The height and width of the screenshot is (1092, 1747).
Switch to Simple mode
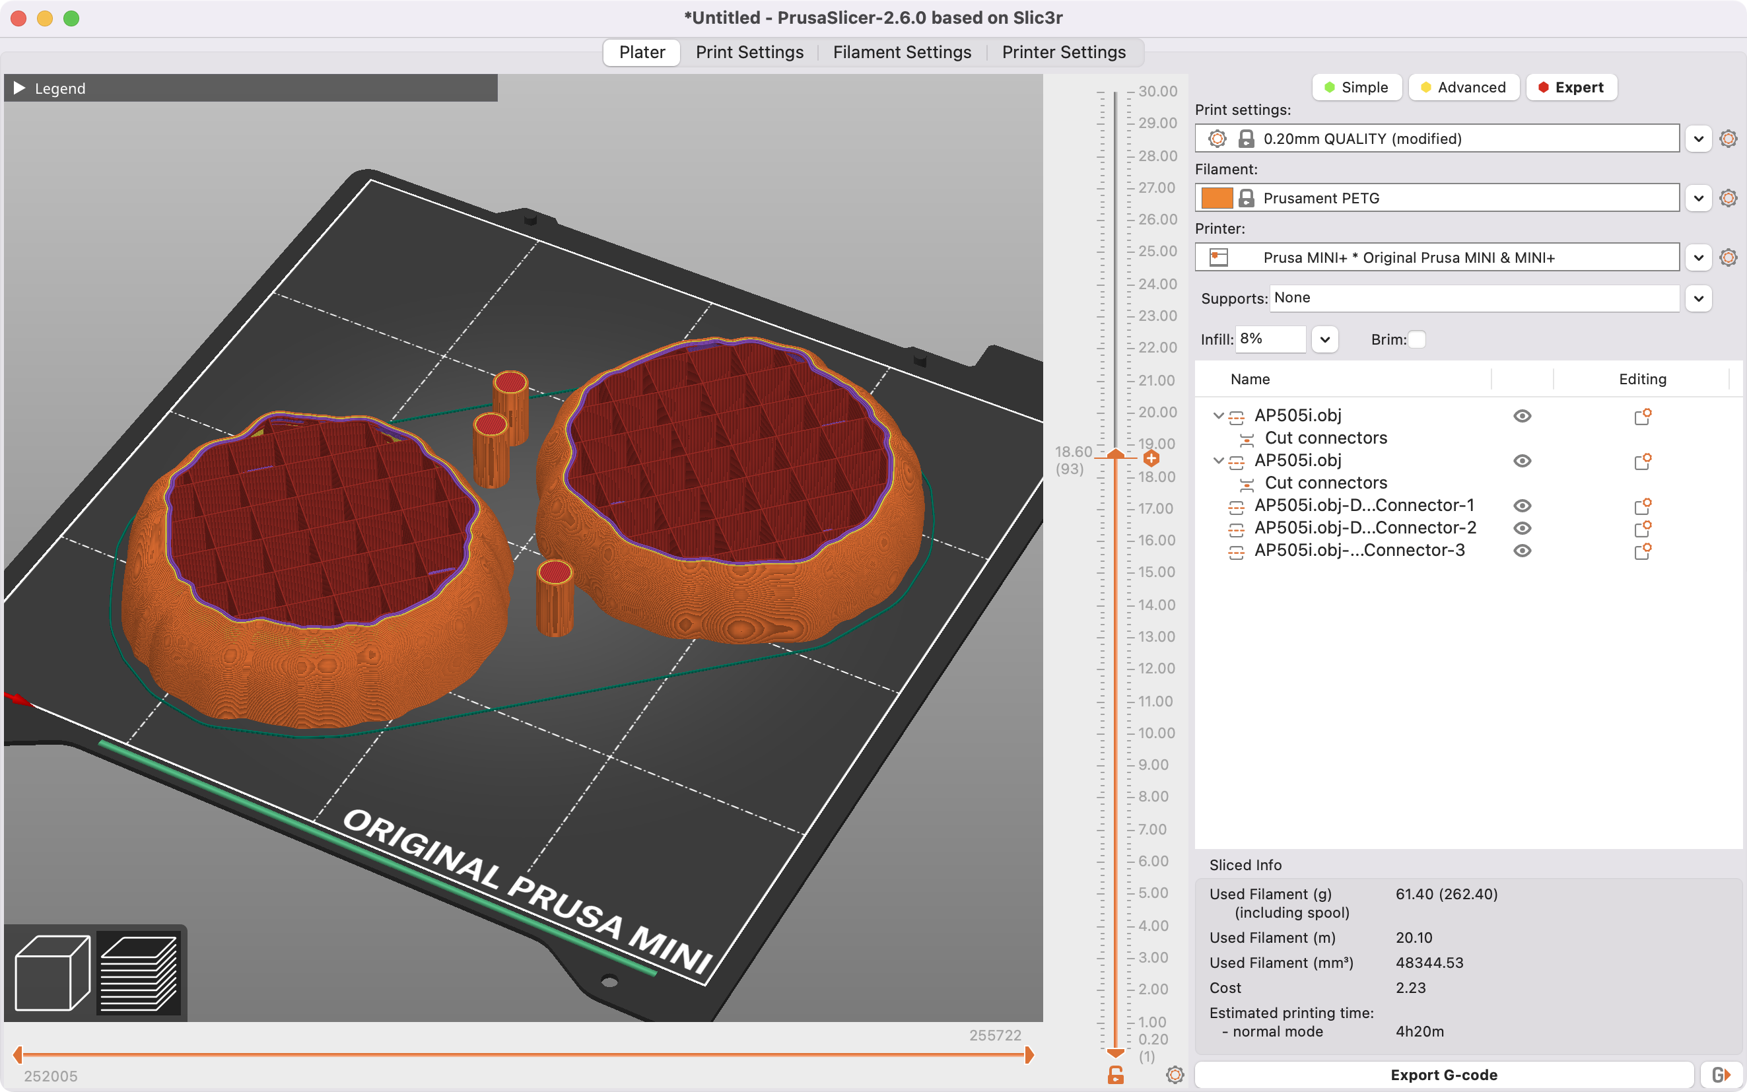click(x=1356, y=86)
